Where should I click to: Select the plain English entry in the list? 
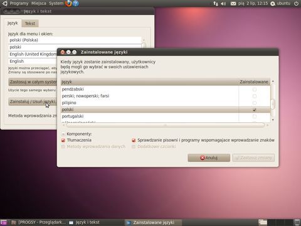point(33,62)
